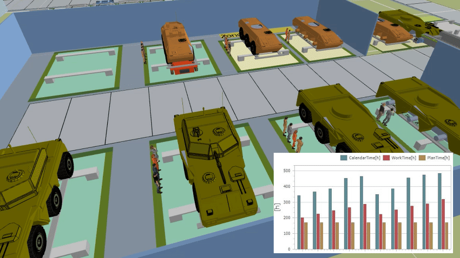The height and width of the screenshot is (258, 460).
Task: Click the tan PlanTime[h] legend swatch
Action: [422, 158]
